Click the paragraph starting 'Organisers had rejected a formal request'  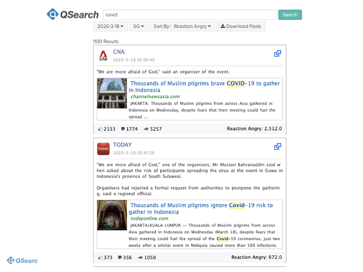click(188, 191)
